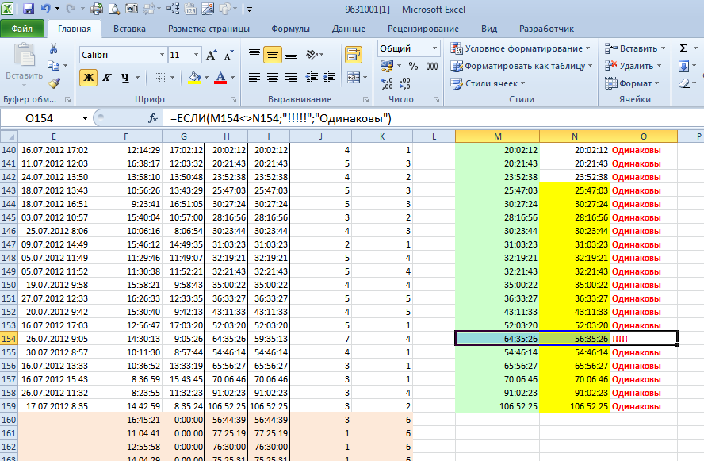Toggle Wrap Text button

coord(354,55)
